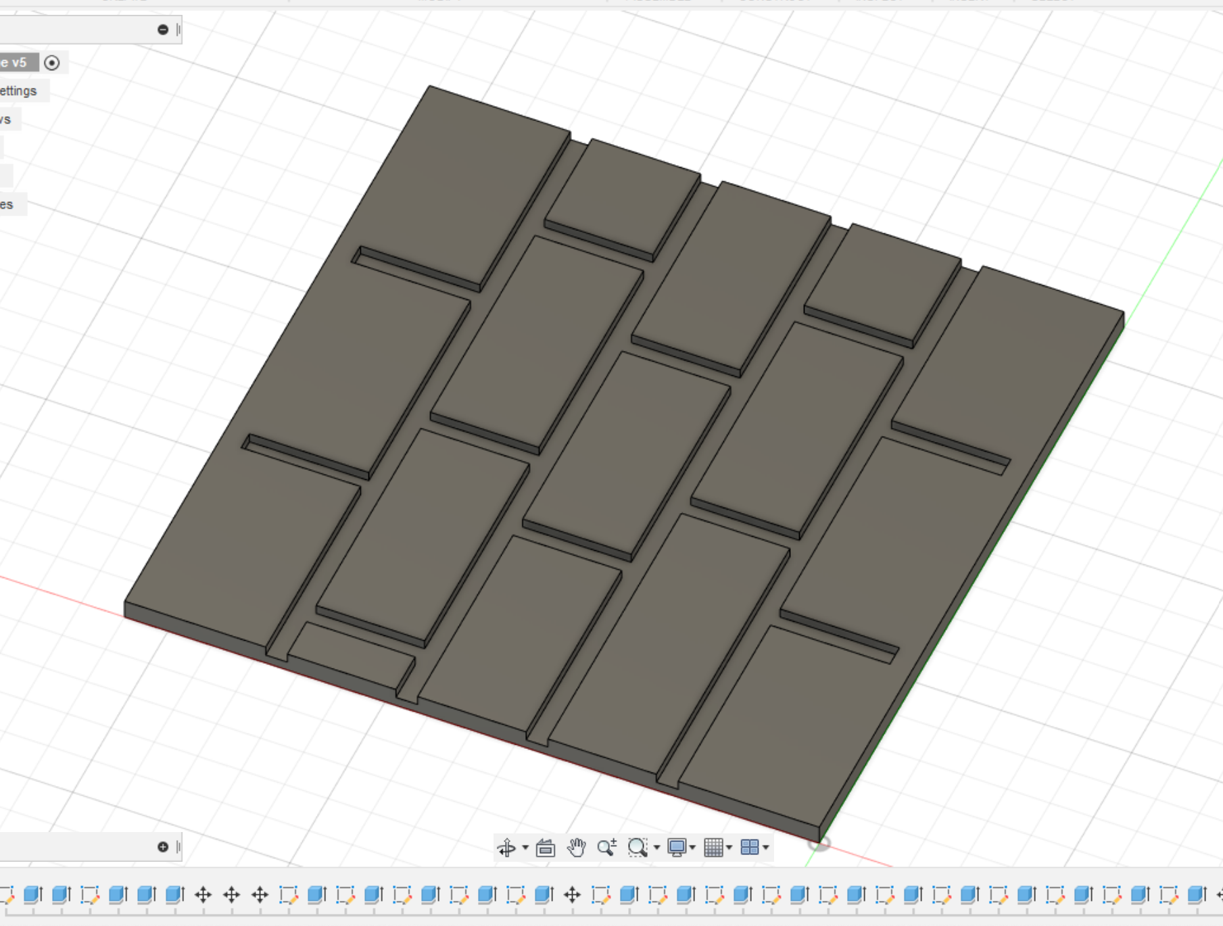1223x926 pixels.
Task: Expand the Zoom Window options arrow
Action: pyautogui.click(x=656, y=848)
